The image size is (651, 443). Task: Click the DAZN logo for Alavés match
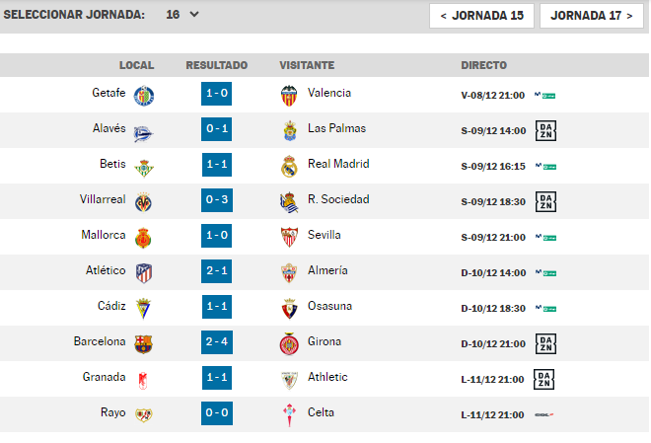(x=545, y=130)
